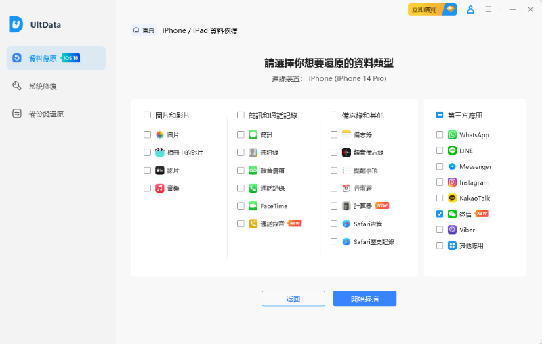The width and height of the screenshot is (542, 344).
Task: Open 備份與還原 in the sidebar
Action: [x=45, y=114]
